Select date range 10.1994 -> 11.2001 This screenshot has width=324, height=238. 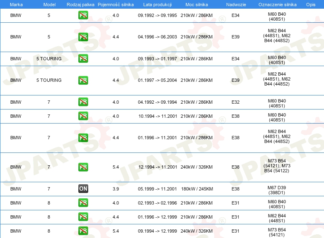(158, 116)
